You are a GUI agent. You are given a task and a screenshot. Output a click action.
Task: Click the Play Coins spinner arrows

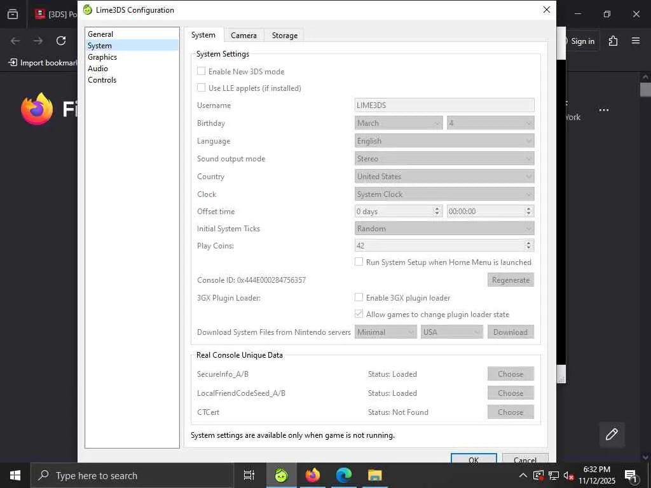pos(528,245)
